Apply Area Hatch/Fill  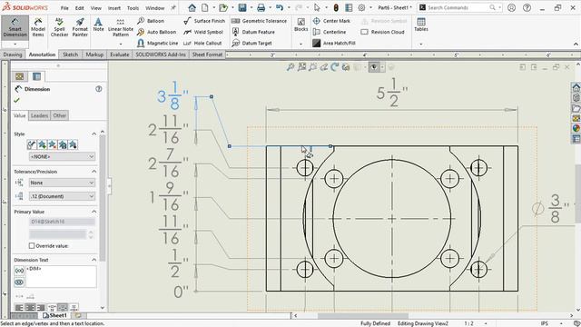click(x=334, y=43)
